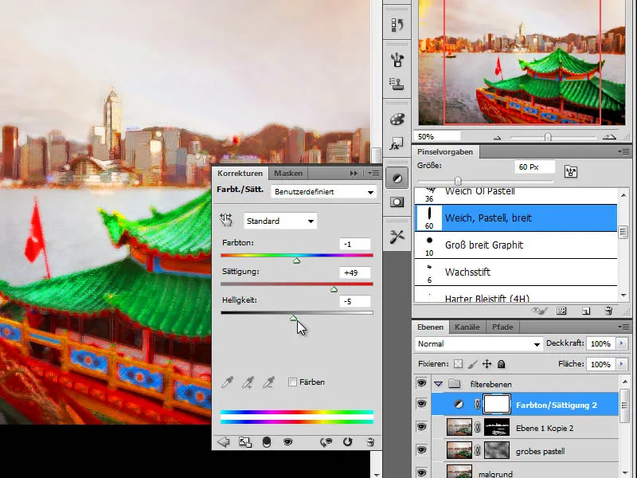
Task: Toggle live brush tip preview icon
Action: (540, 311)
